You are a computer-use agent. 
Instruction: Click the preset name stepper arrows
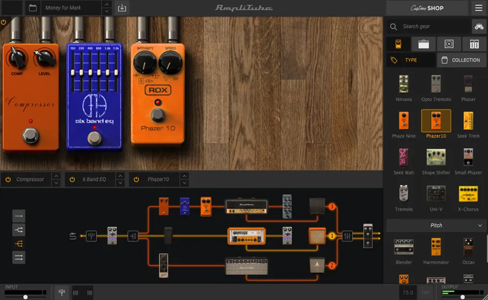click(x=107, y=8)
